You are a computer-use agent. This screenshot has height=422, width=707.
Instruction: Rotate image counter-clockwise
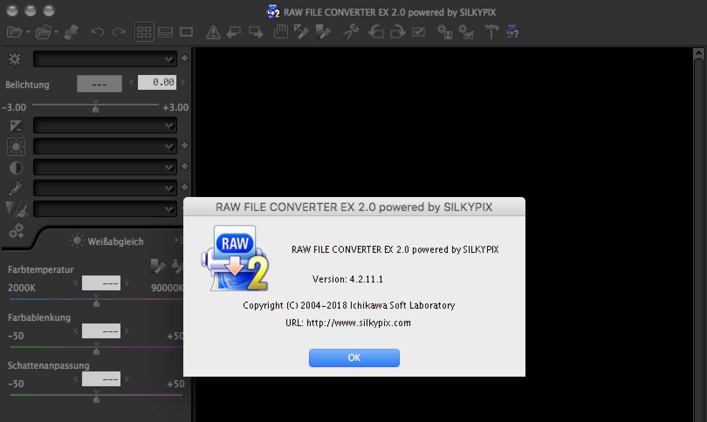click(x=376, y=32)
